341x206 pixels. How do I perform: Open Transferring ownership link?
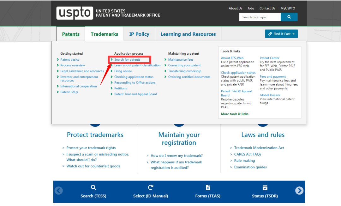[x=185, y=71]
